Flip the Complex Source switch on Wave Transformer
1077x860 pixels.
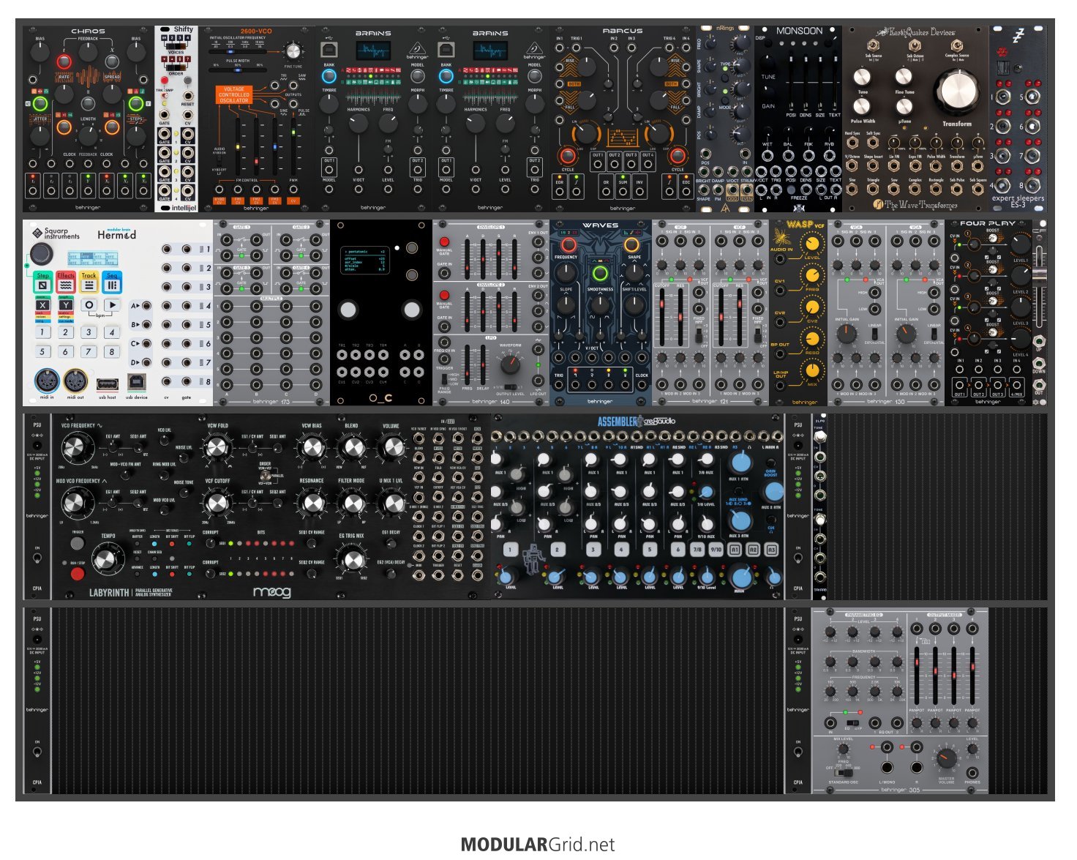click(x=956, y=44)
